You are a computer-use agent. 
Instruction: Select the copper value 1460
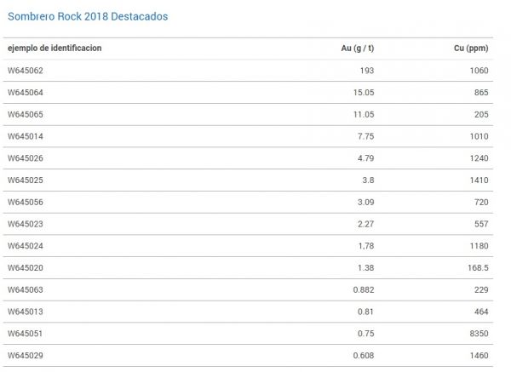point(479,355)
